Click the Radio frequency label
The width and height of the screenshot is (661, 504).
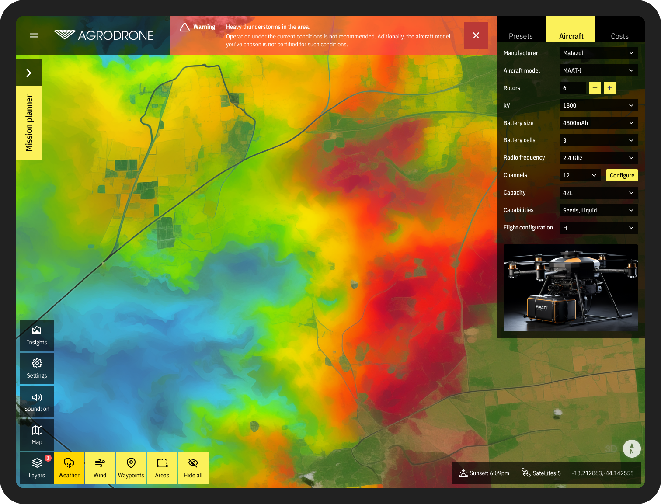524,158
